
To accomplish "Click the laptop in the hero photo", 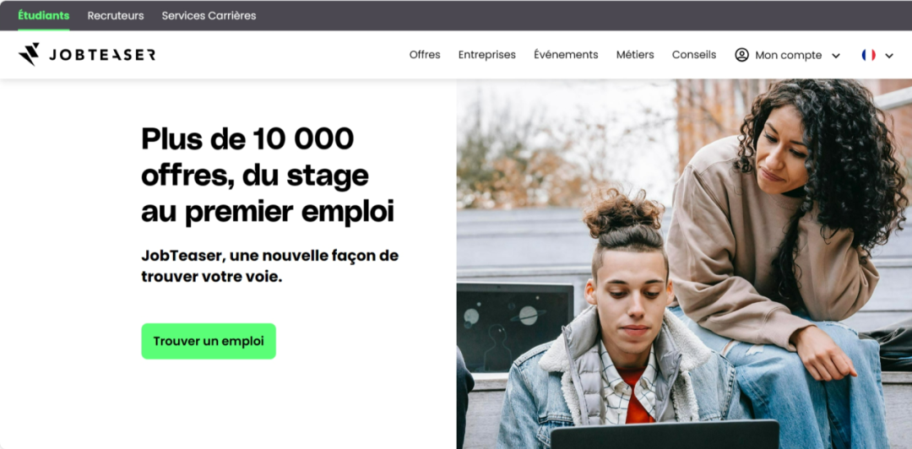I will [x=665, y=434].
